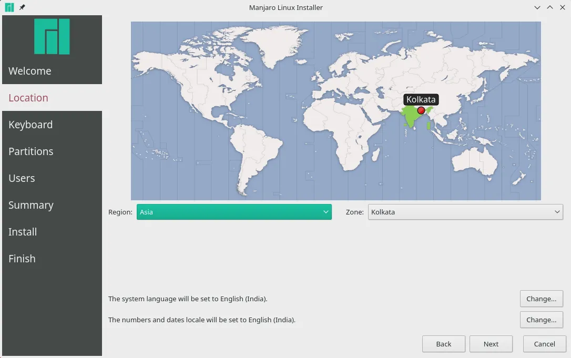Maximize the installer window

pos(550,7)
